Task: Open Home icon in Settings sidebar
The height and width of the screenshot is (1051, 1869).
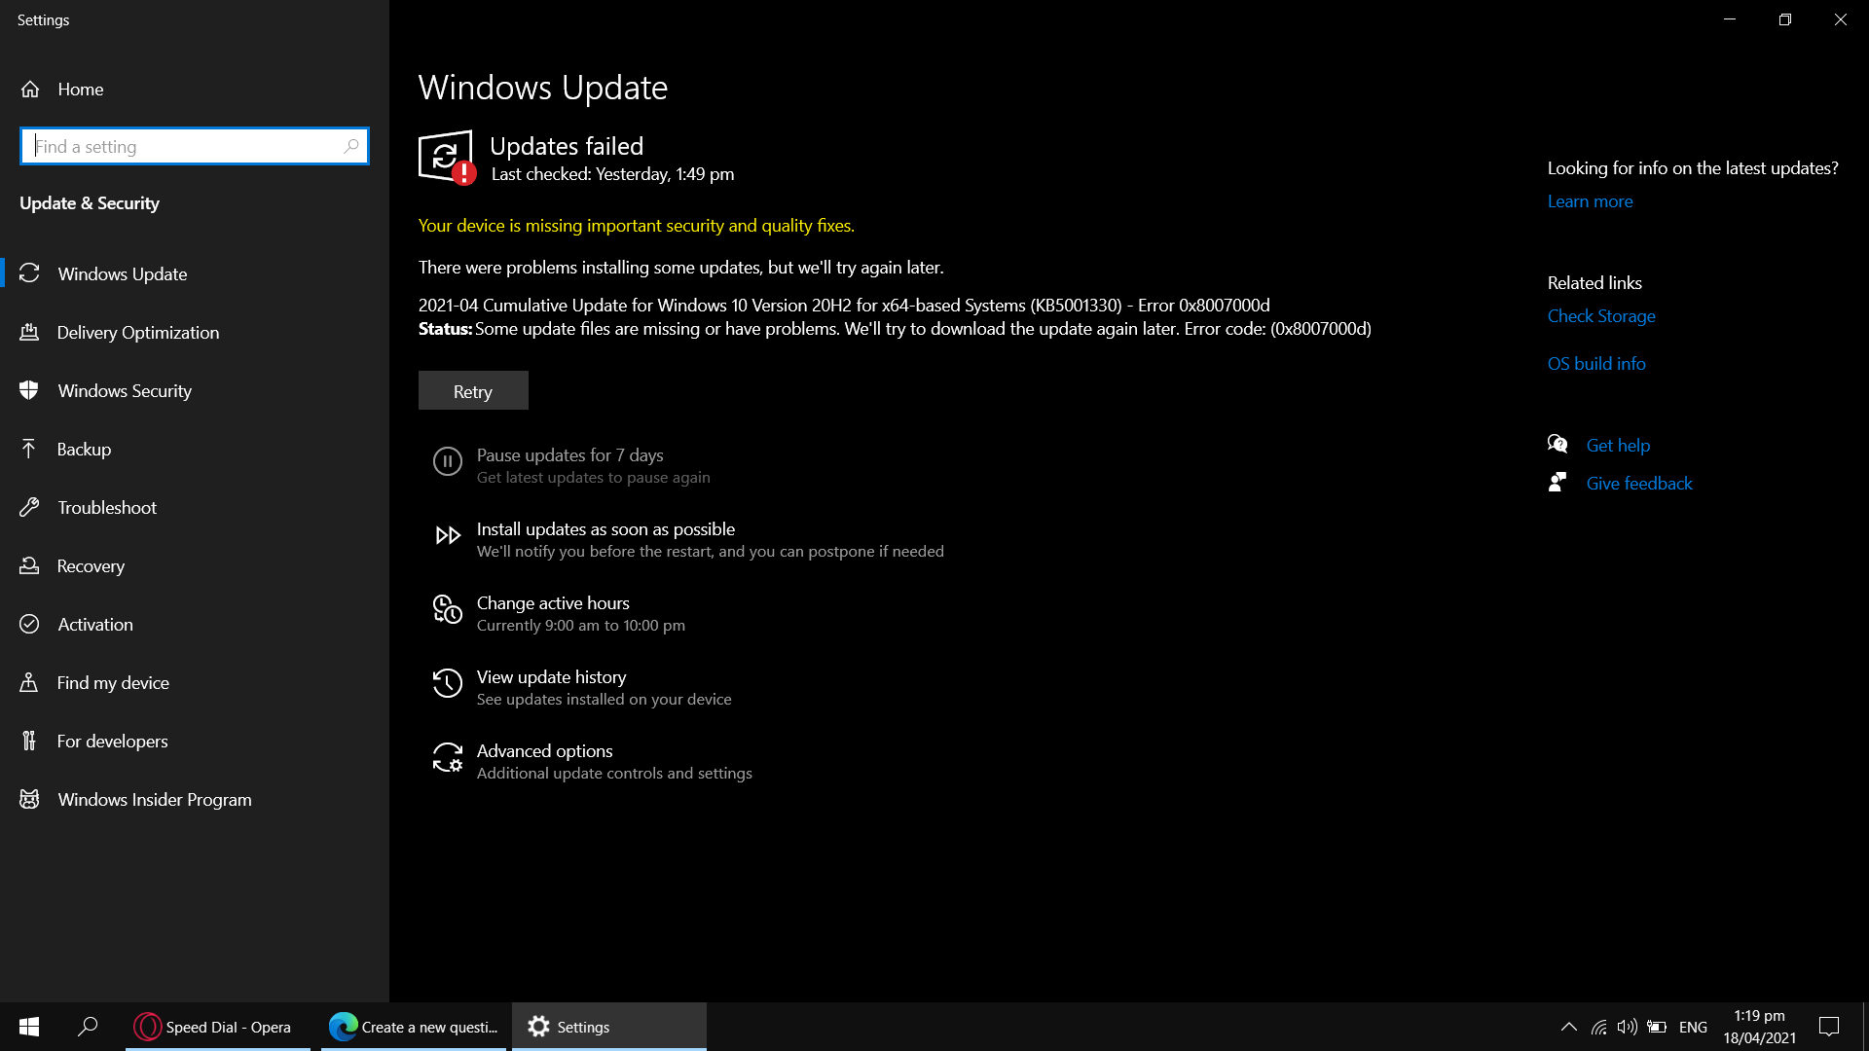Action: [30, 89]
